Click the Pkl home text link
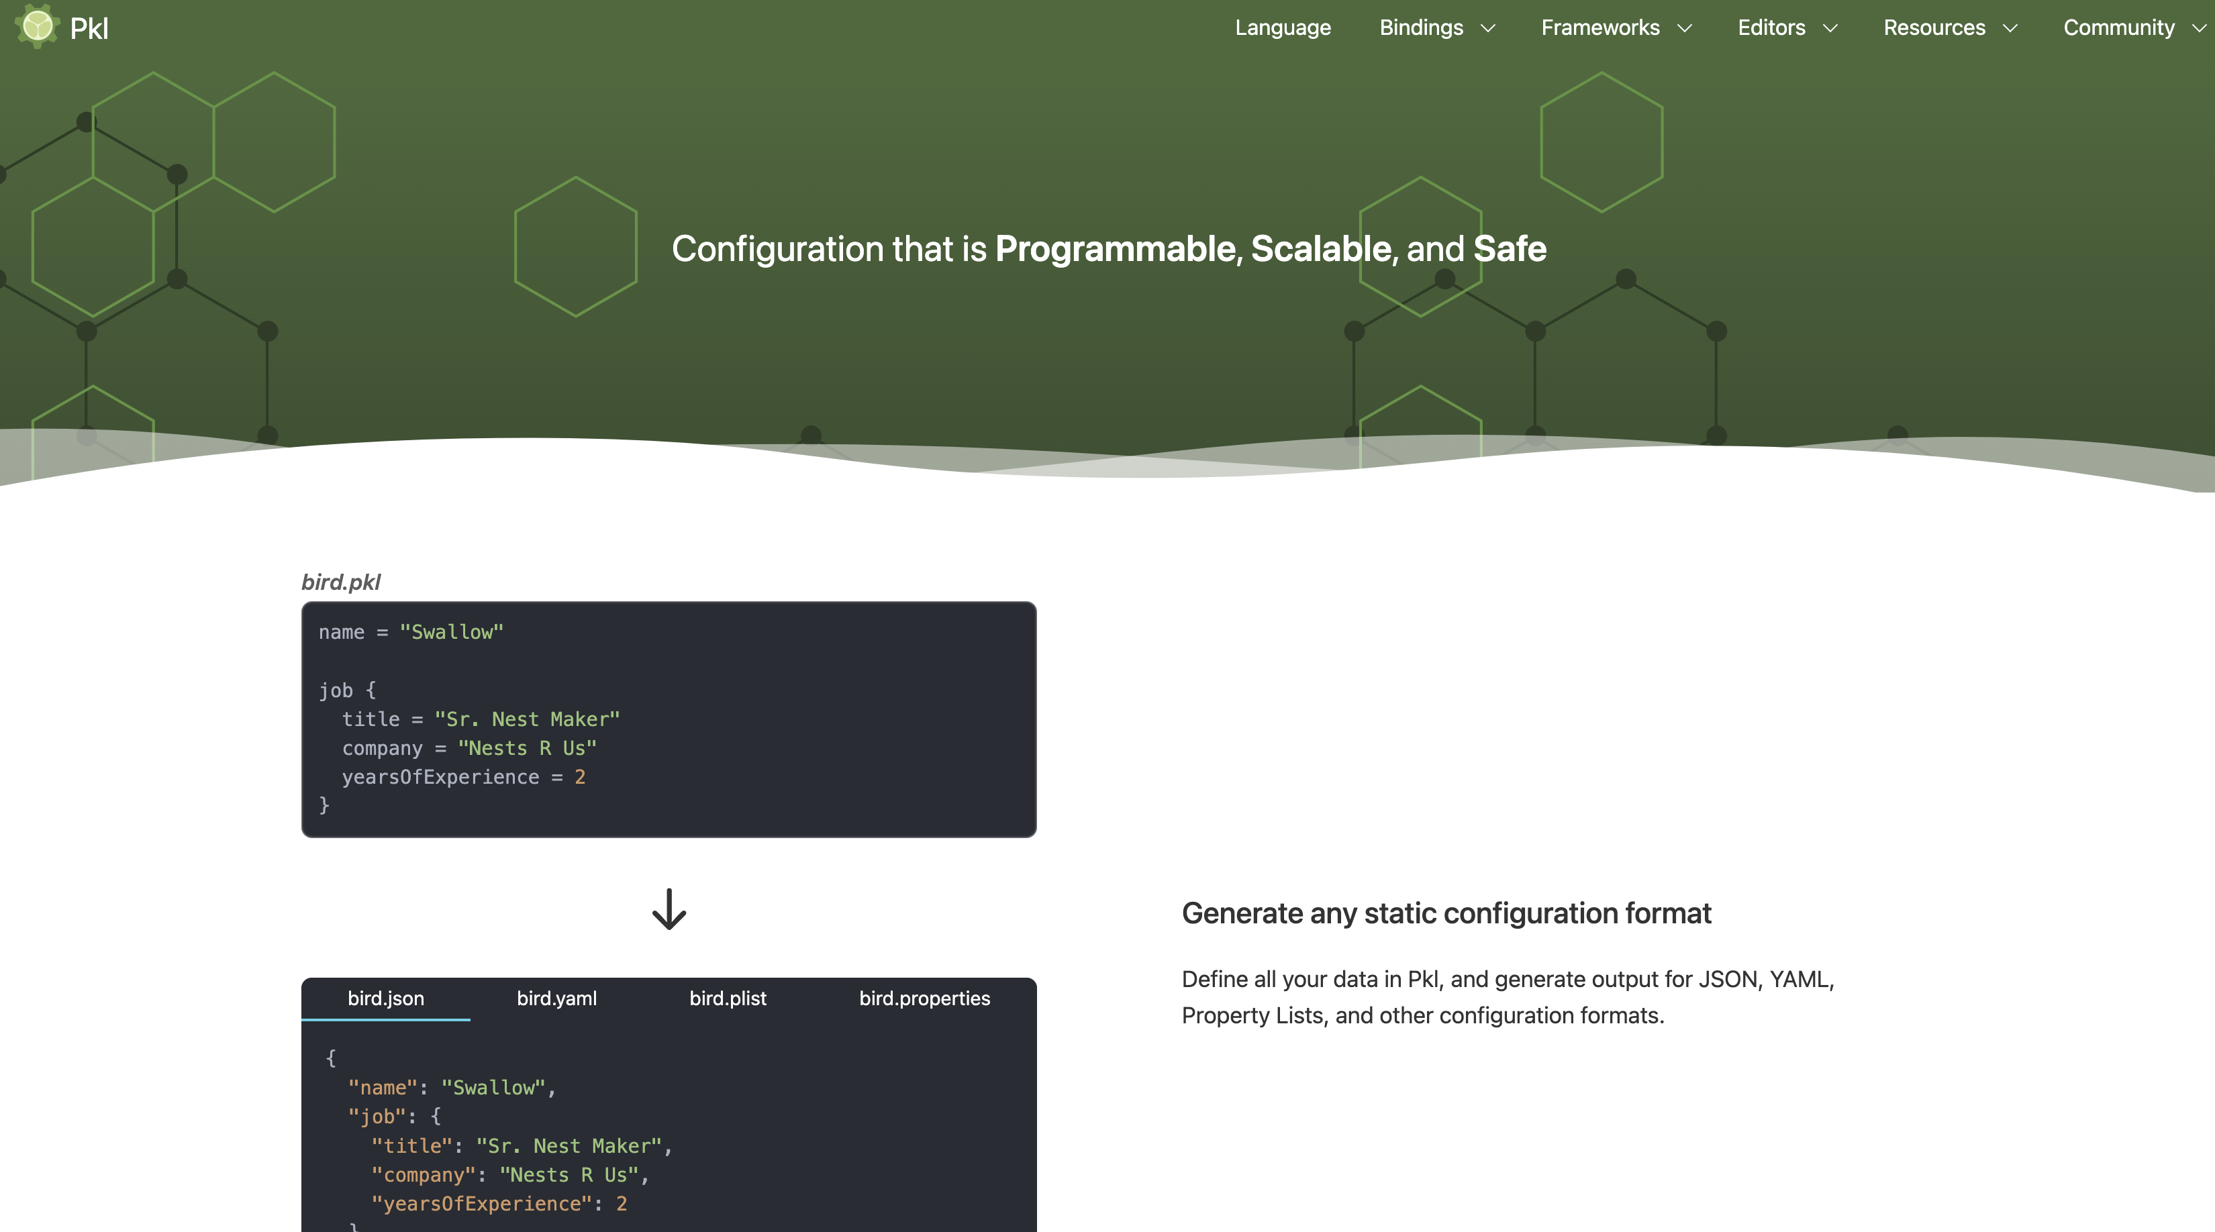 pos(89,28)
